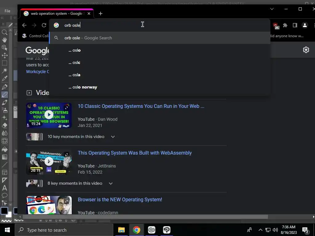The image size is (315, 236).
Task: Click the Clip Studio horizontal canvas scrollbar
Action: click(x=145, y=217)
